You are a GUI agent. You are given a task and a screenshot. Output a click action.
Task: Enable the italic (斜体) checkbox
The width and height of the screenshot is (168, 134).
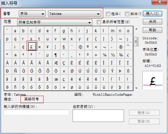[127, 14]
